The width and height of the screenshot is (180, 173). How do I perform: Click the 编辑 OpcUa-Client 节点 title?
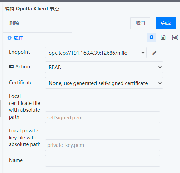(32, 9)
